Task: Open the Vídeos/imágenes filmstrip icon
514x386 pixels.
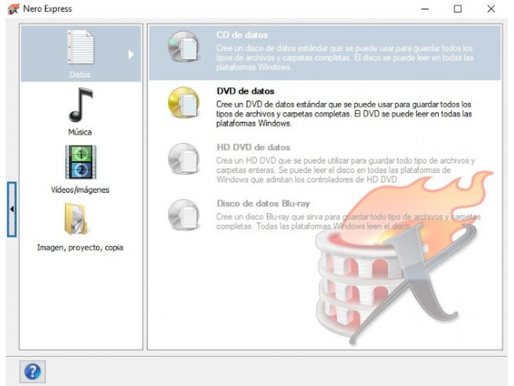Action: (81, 162)
